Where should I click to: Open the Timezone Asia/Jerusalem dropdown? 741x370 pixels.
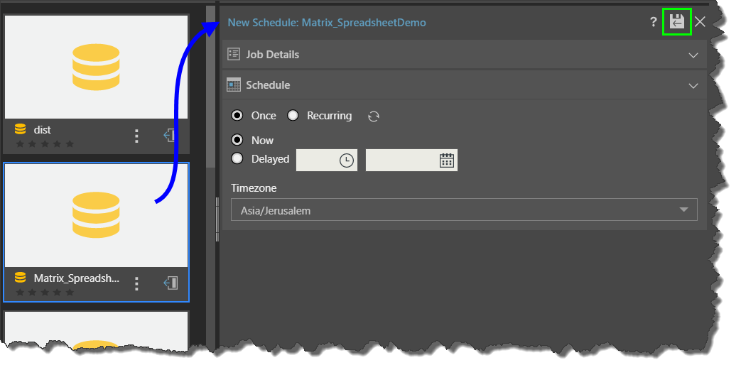pyautogui.click(x=463, y=210)
